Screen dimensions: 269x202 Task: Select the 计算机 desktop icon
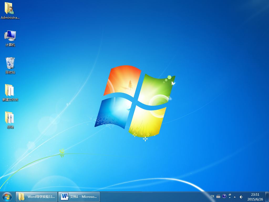pyautogui.click(x=10, y=38)
